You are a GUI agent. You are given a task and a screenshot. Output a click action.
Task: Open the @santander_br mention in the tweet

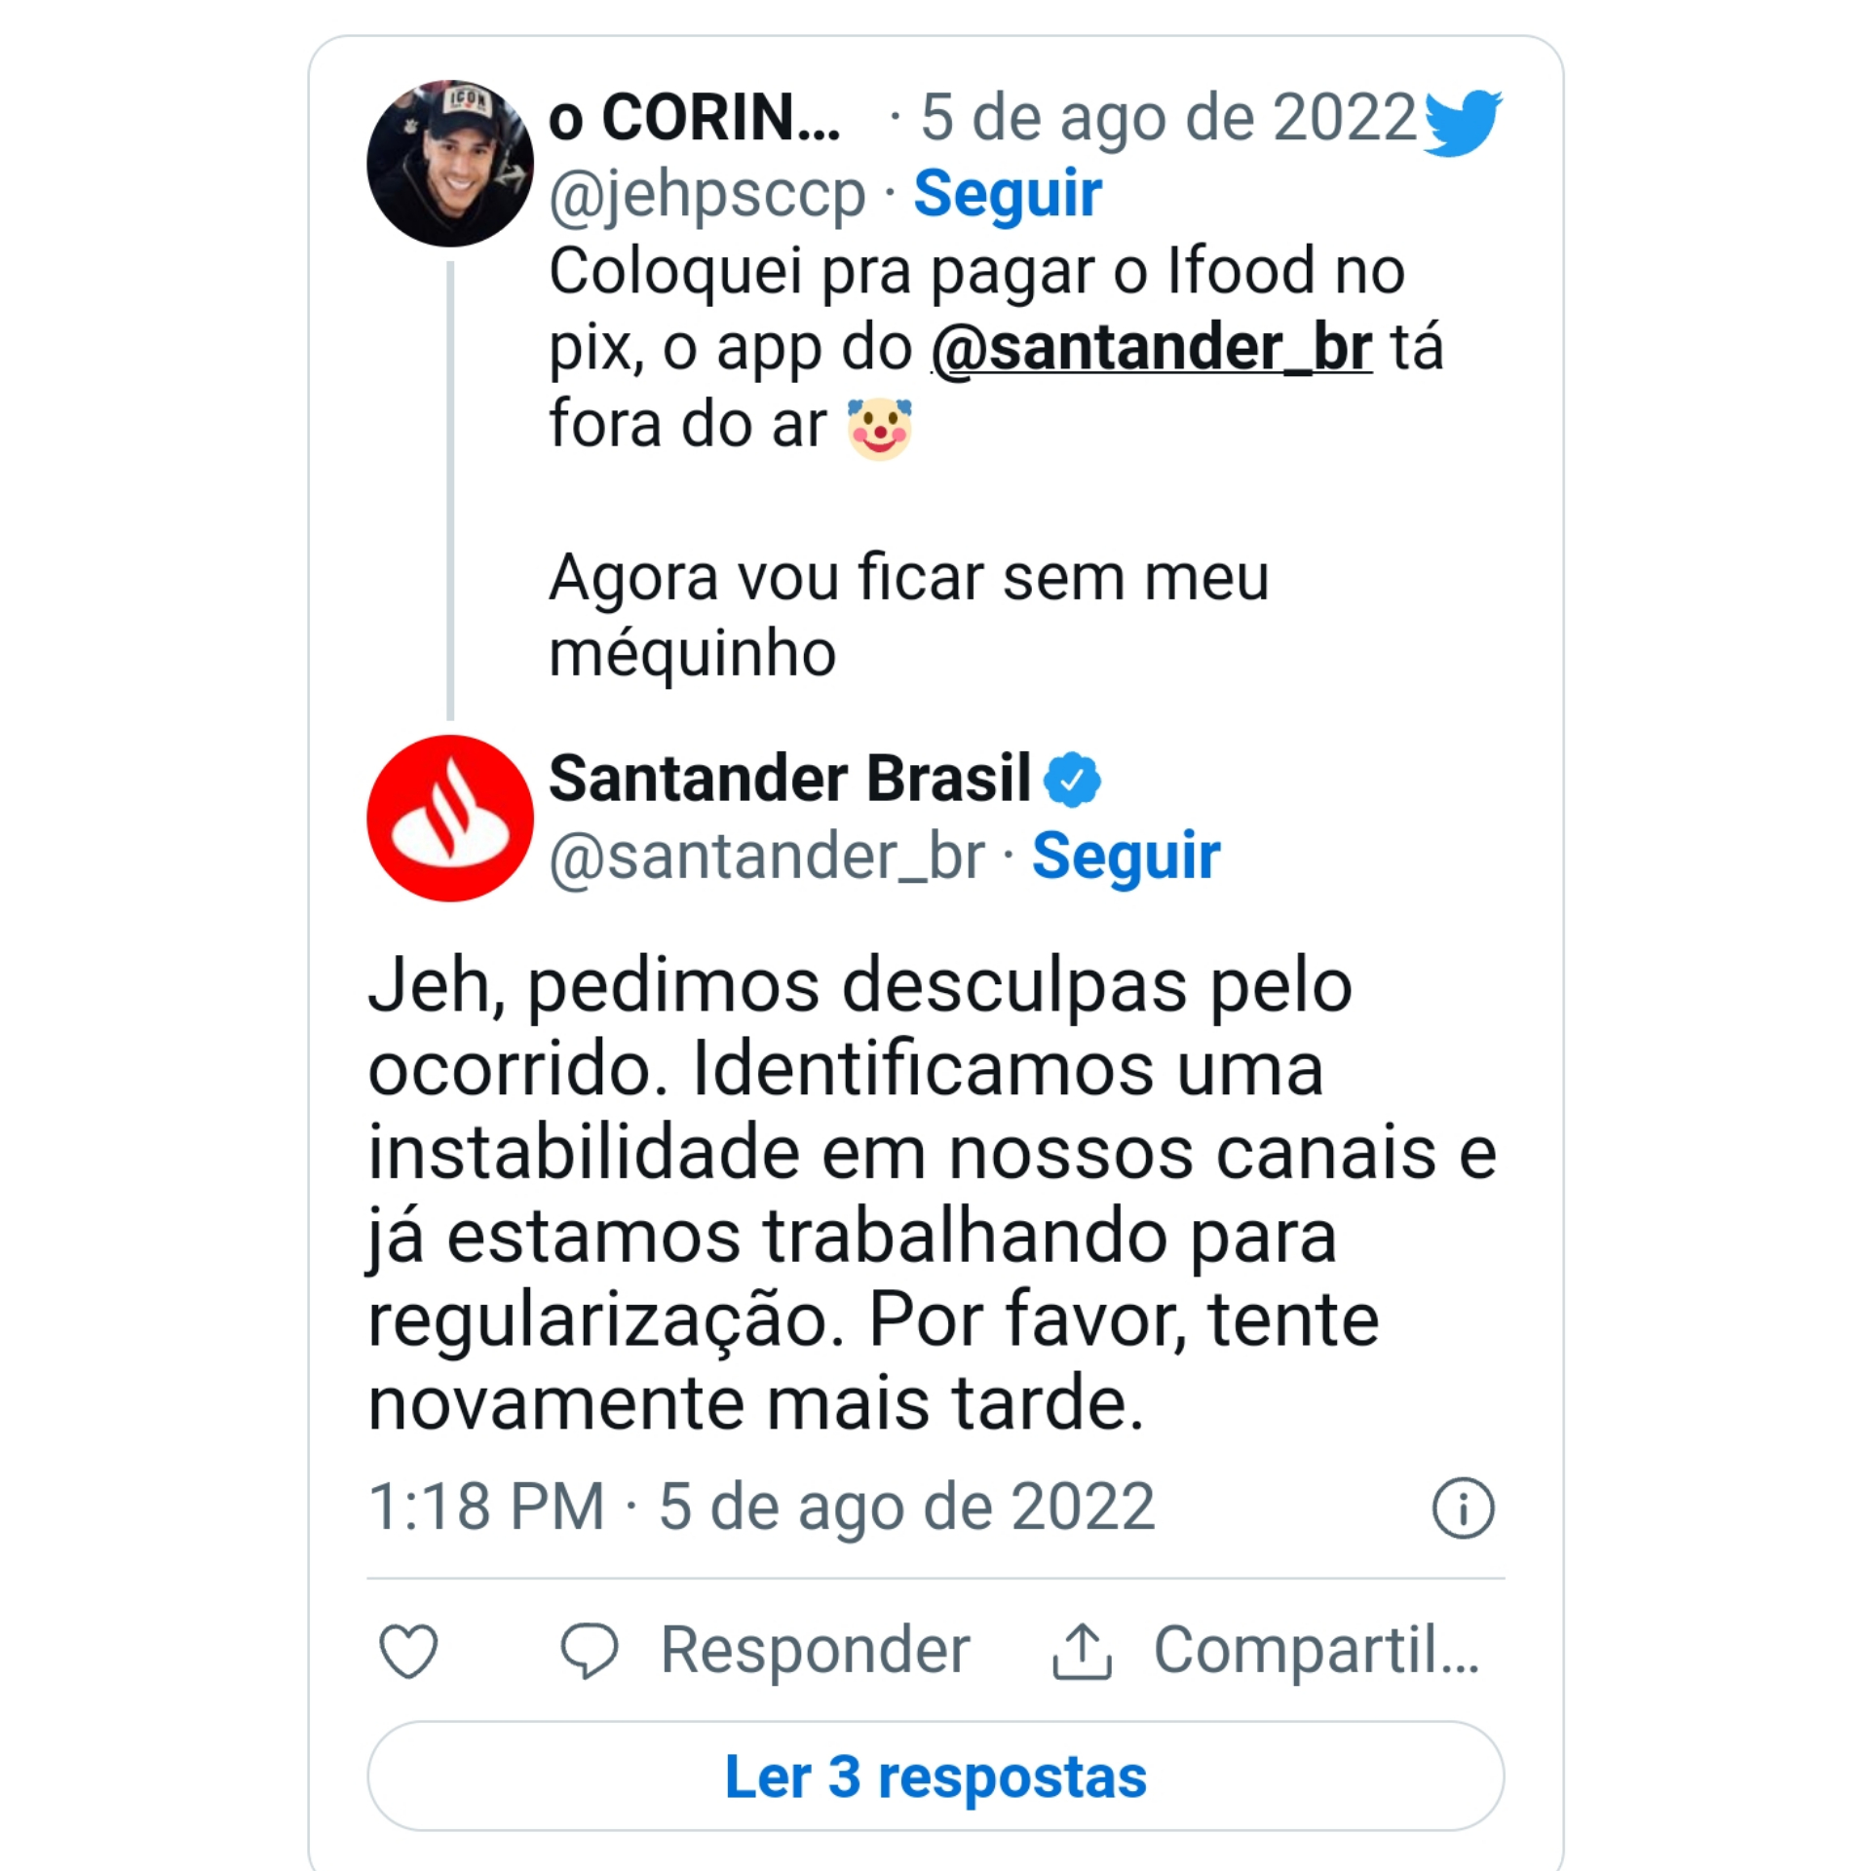(1152, 348)
